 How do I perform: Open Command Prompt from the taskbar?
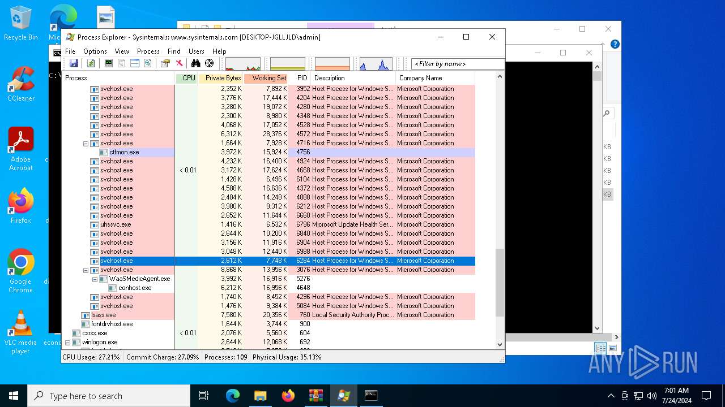point(371,396)
